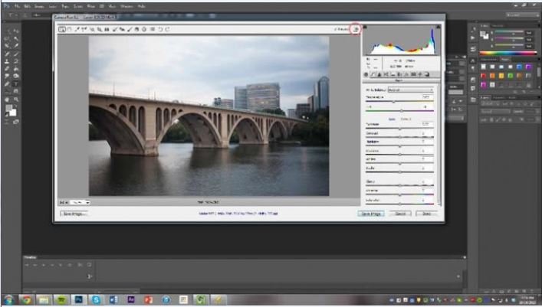Image resolution: width=542 pixels, height=307 pixels.
Task: Click the Exposure slider handle
Action: [x=400, y=129]
